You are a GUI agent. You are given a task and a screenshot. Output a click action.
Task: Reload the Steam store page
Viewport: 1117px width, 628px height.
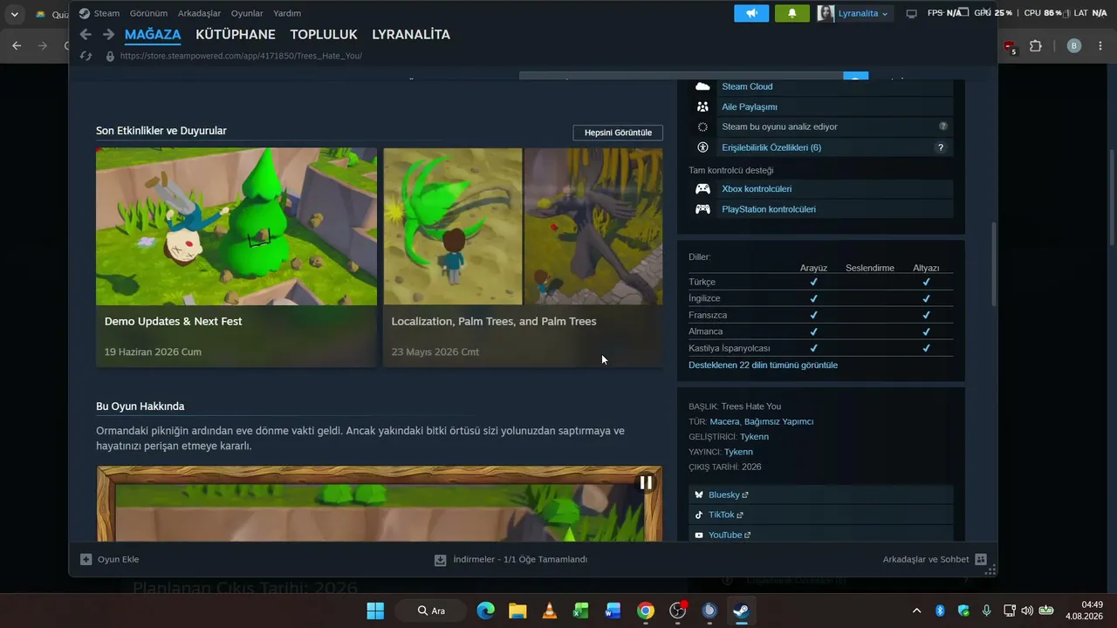(86, 56)
